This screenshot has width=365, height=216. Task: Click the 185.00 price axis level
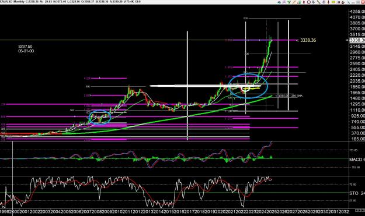[357, 139]
